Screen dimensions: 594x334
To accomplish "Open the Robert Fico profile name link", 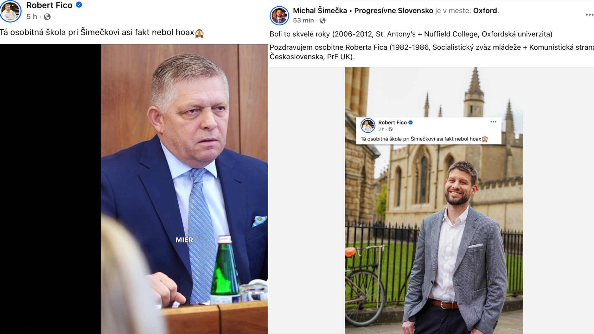I will pyautogui.click(x=49, y=5).
